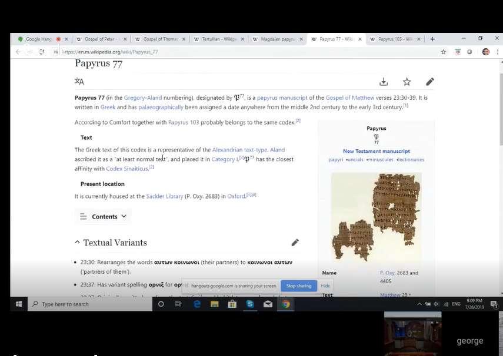
Task: Open the language selector icon below the title
Action: pos(79,82)
